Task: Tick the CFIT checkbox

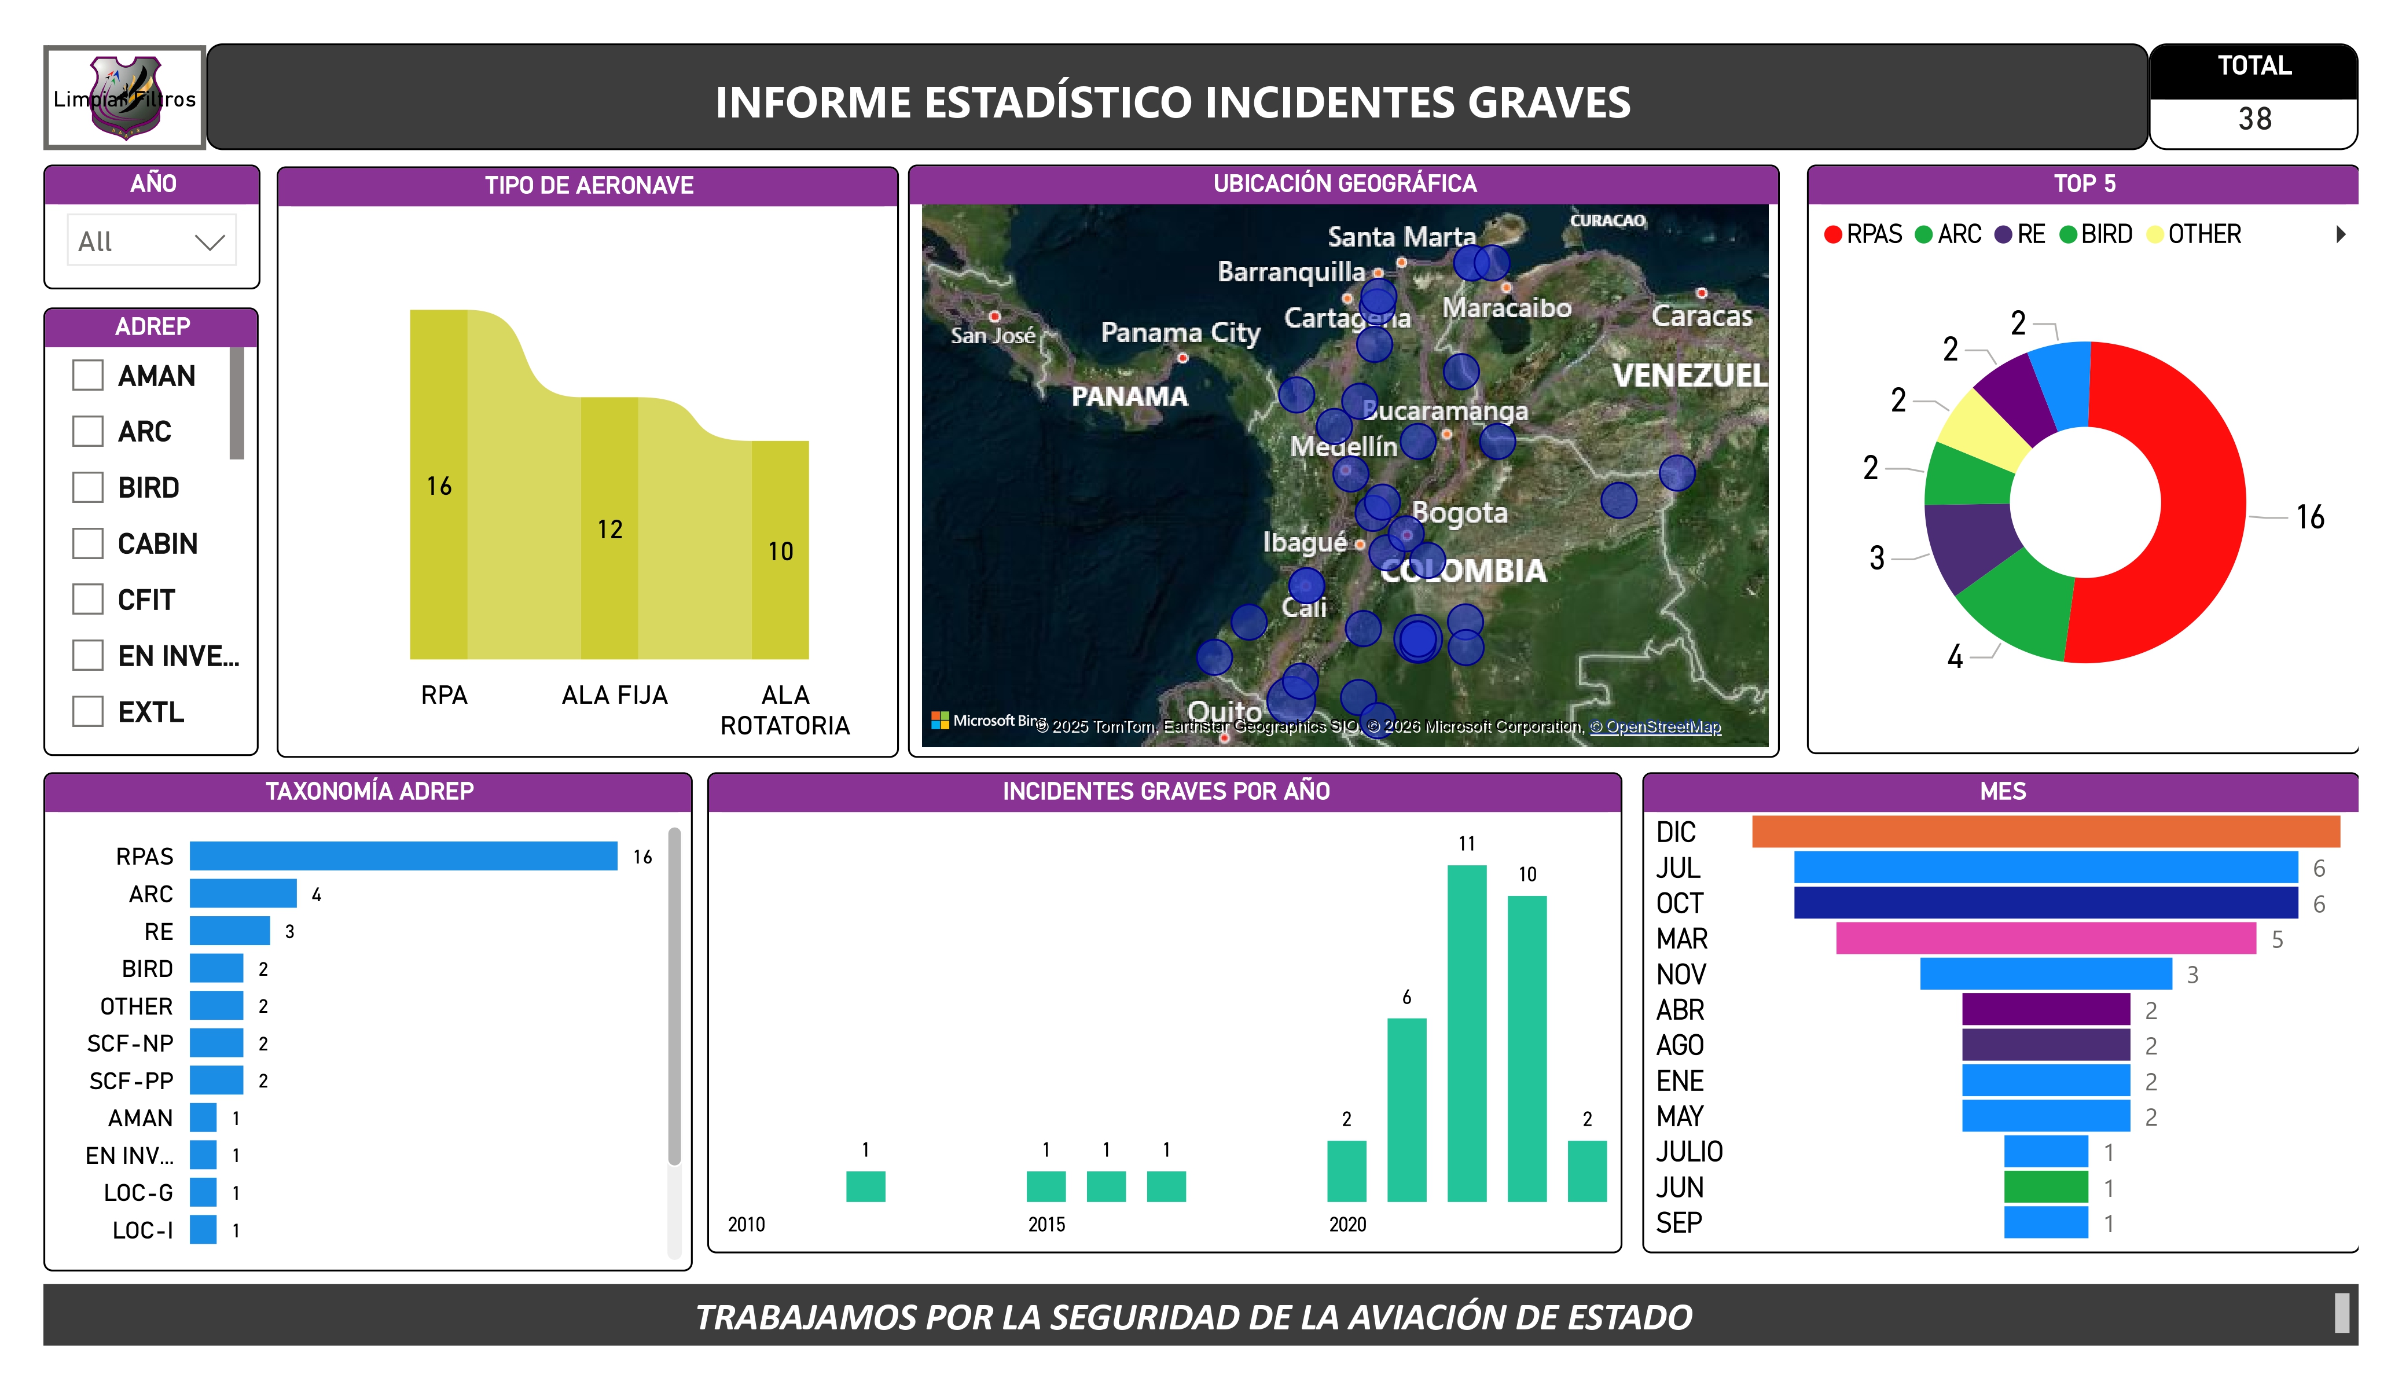Action: [x=88, y=600]
